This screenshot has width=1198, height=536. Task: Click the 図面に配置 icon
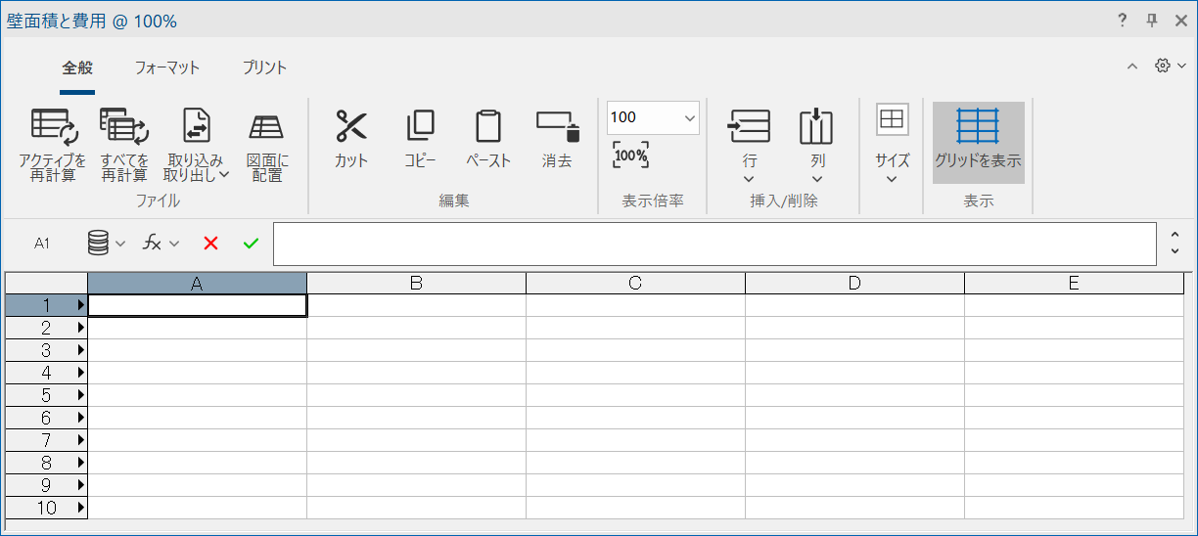[x=266, y=127]
